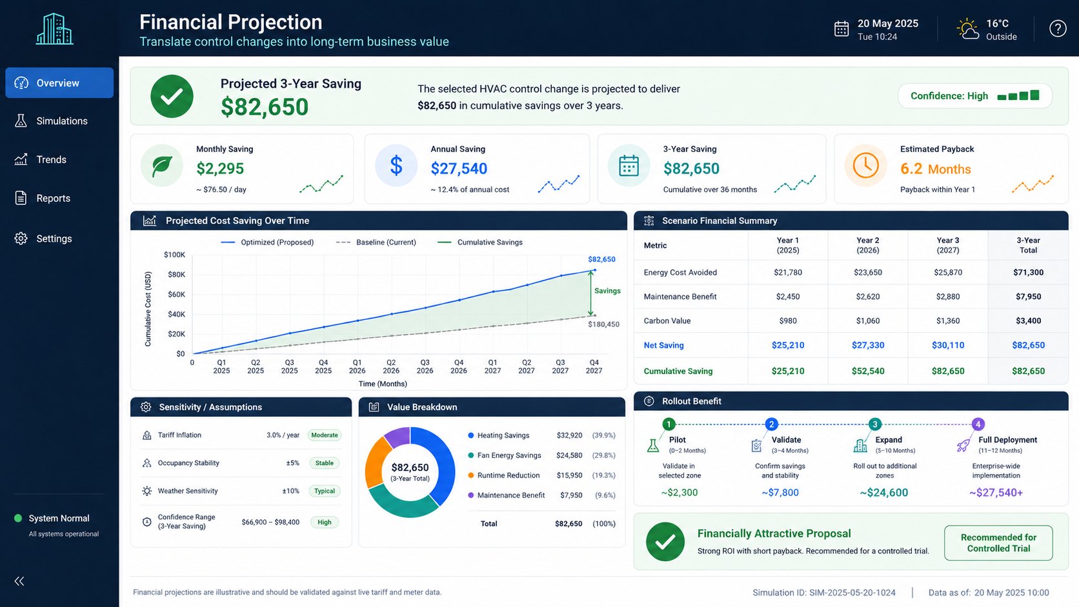Click the Stable tag for Occupancy Stability
The height and width of the screenshot is (607, 1079).
[x=325, y=463]
